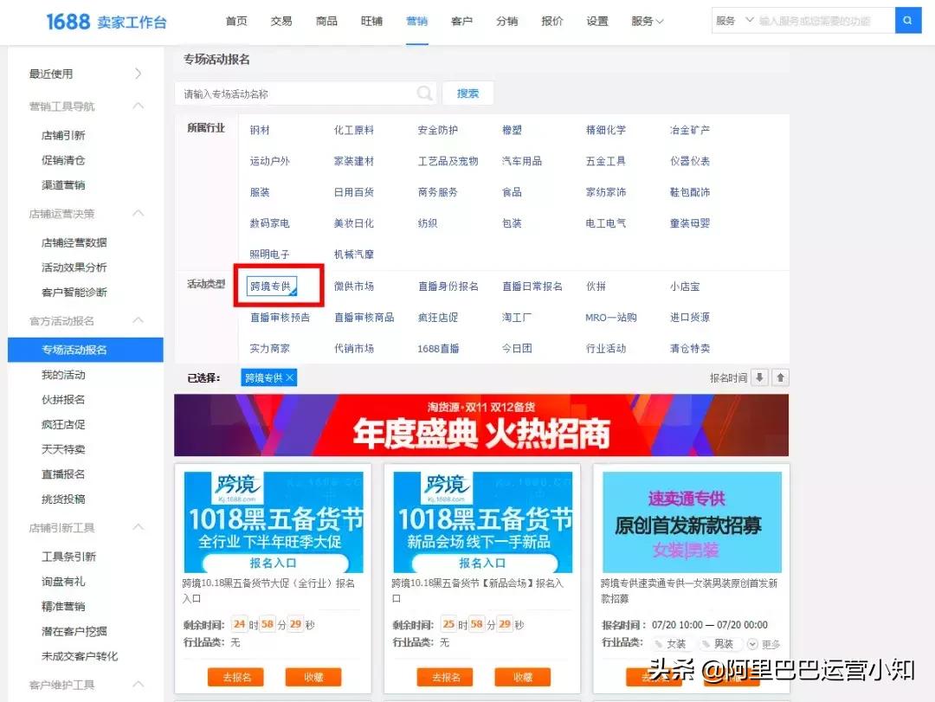Image resolution: width=935 pixels, height=702 pixels.
Task: Click 去报名 on the first 1018黑五备货节 card
Action: pos(235,678)
